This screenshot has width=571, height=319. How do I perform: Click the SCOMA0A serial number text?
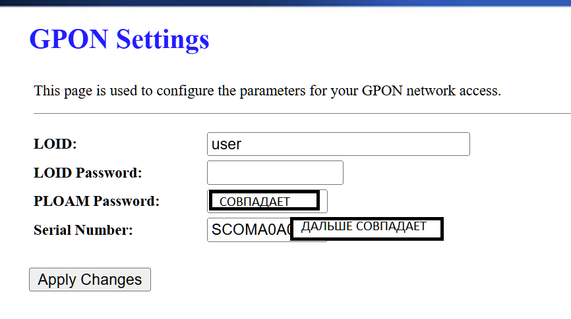(249, 230)
